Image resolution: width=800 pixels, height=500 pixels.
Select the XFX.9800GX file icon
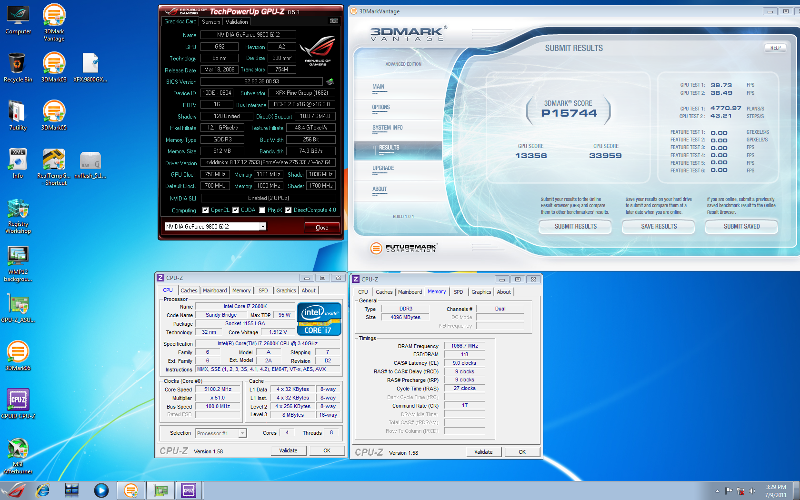tap(90, 67)
